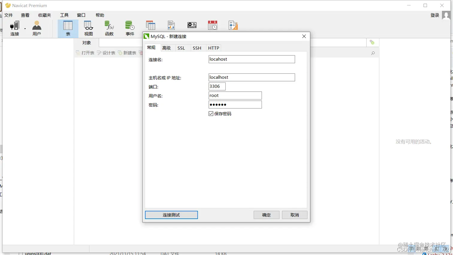Click the 用户名 field showing root
The height and width of the screenshot is (255, 453).
tap(235, 96)
